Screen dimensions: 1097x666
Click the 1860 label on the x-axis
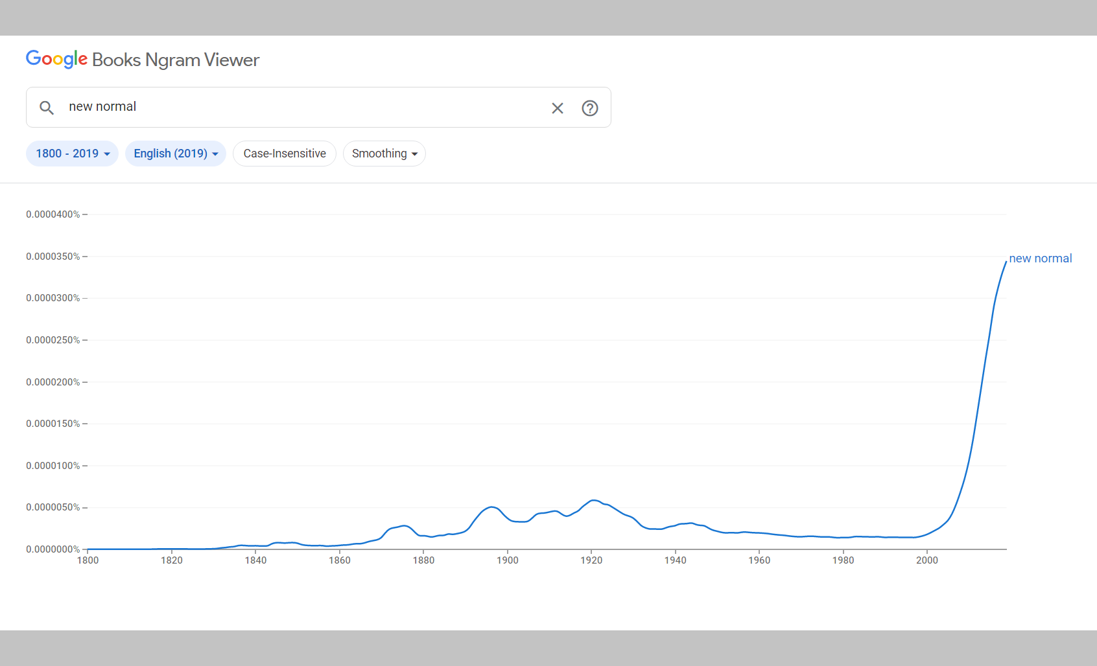pyautogui.click(x=340, y=560)
